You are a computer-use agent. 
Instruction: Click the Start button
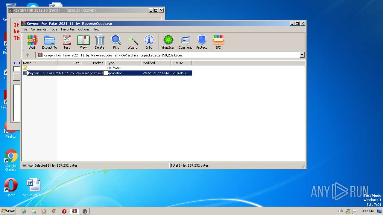(8, 211)
